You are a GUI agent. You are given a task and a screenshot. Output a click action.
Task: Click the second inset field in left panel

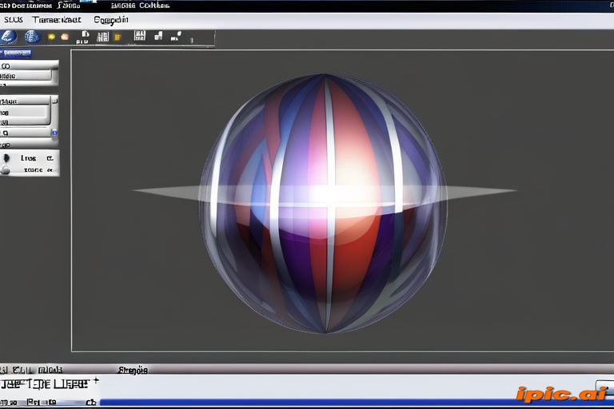pos(26,76)
